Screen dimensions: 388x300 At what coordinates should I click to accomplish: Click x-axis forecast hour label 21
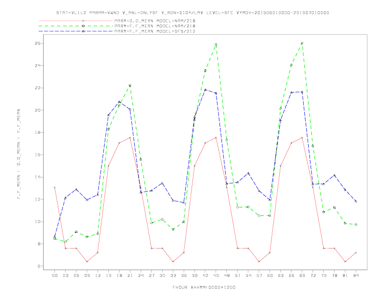[x=130, y=275]
